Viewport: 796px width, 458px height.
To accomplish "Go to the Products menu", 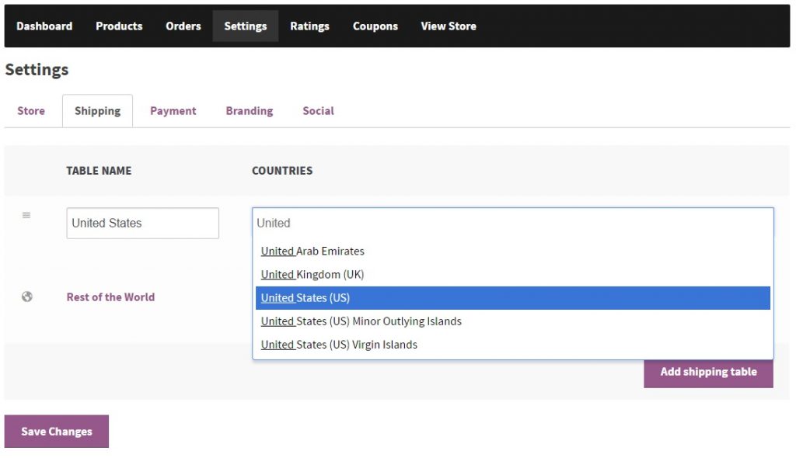I will pos(119,26).
